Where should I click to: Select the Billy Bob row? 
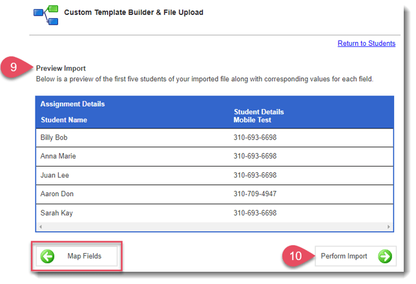214,137
